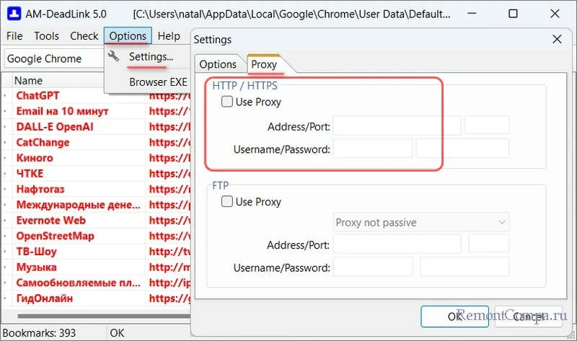Screen dimensions: 577x341
Task: Enable Use Proxy for FTP
Action: click(x=227, y=202)
